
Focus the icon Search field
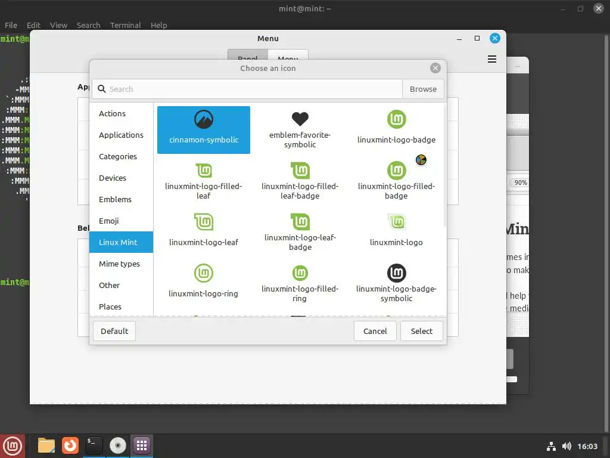[x=247, y=89]
